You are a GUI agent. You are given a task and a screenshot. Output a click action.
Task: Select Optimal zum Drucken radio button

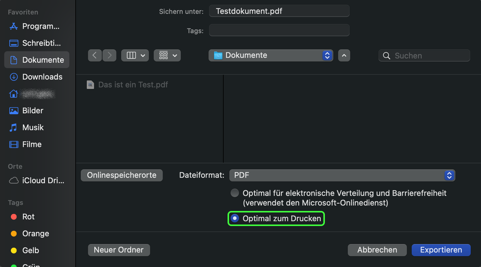click(235, 218)
